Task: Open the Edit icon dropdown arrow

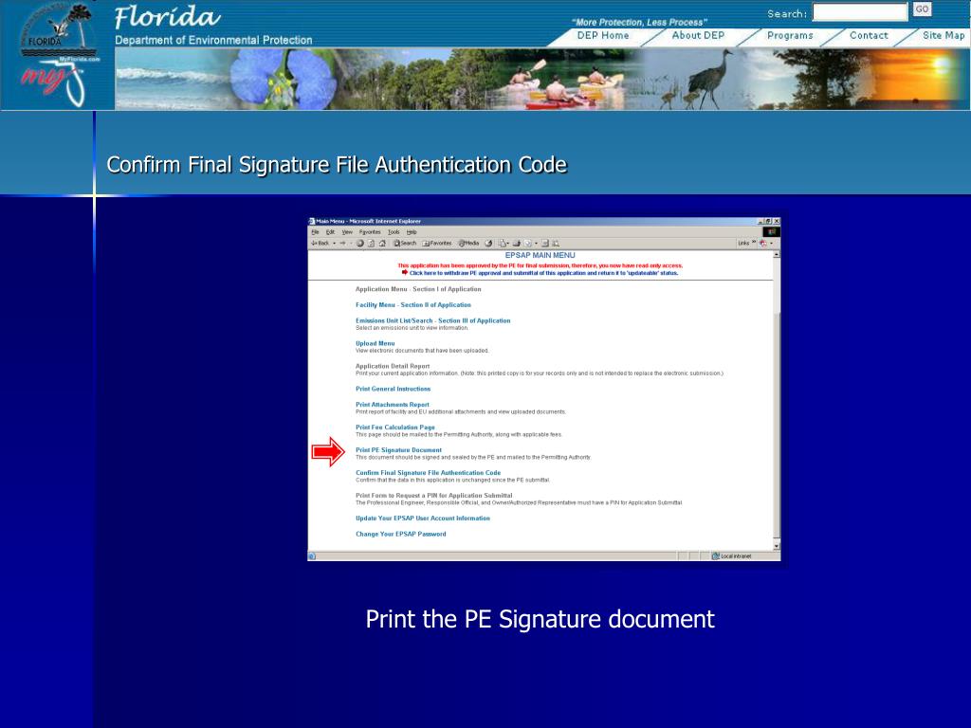Action: [x=536, y=244]
